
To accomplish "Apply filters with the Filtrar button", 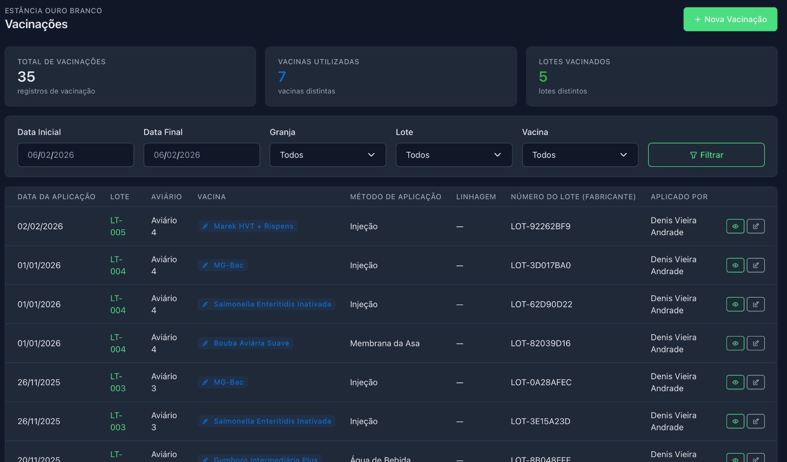I will coord(706,155).
